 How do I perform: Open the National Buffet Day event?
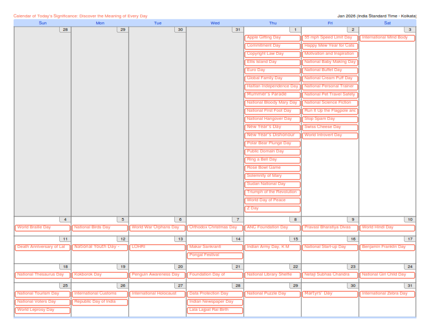tap(330, 71)
